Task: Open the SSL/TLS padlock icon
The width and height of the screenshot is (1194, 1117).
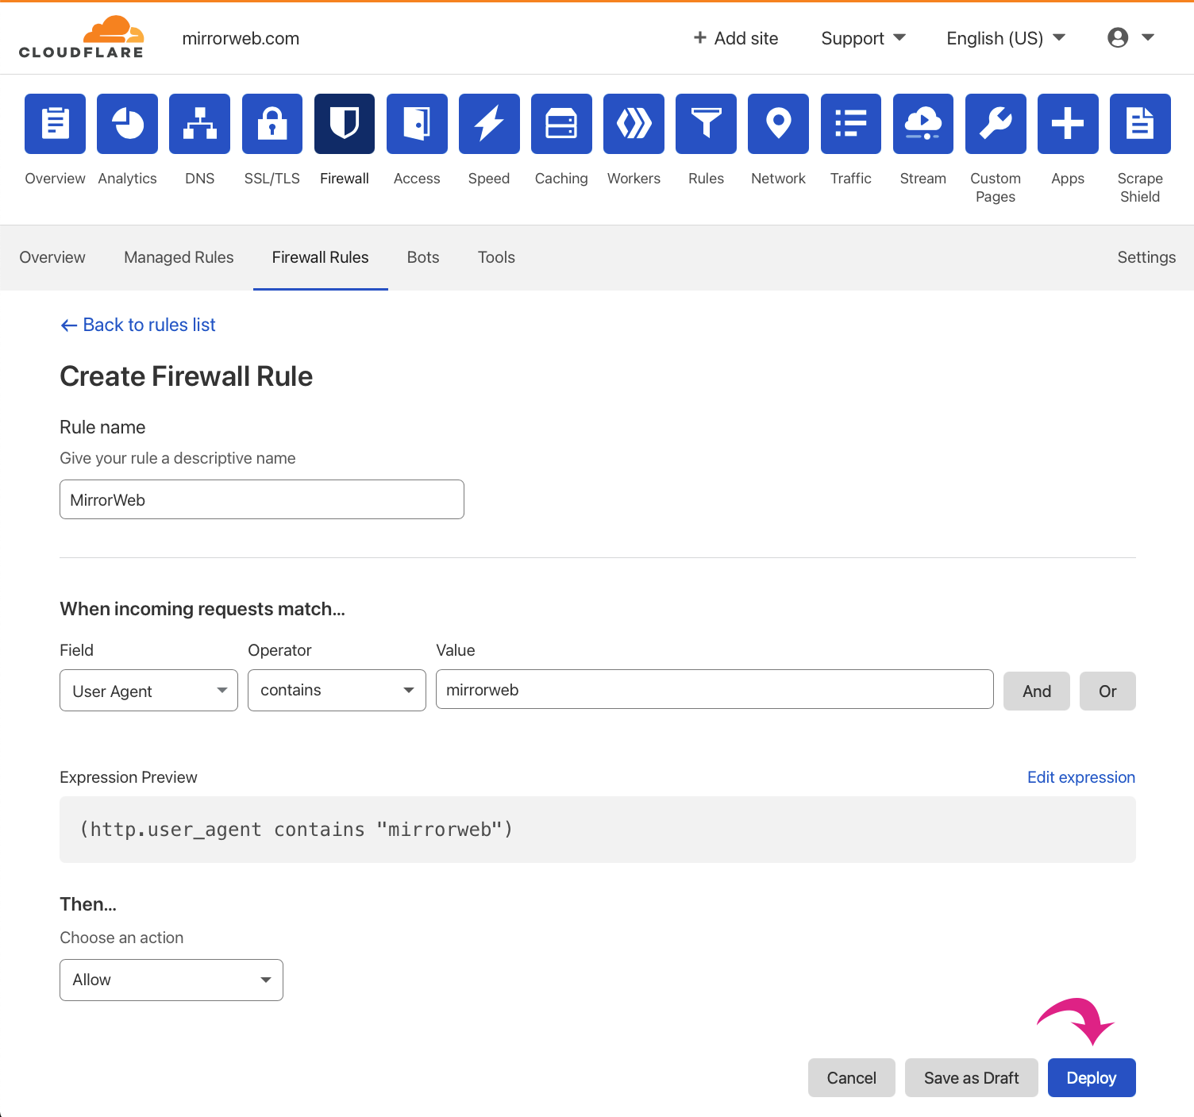Action: [x=272, y=124]
